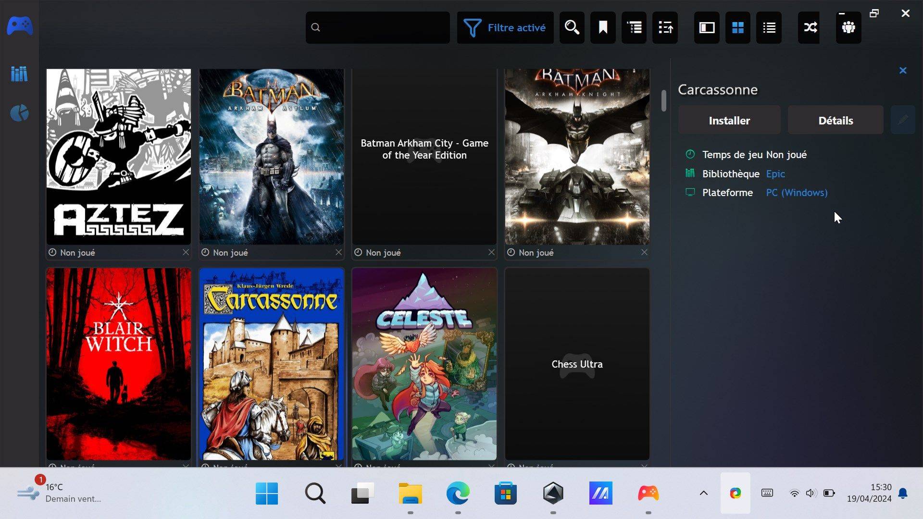Open the global search magnifier icon
Image resolution: width=923 pixels, height=519 pixels.
point(572,27)
